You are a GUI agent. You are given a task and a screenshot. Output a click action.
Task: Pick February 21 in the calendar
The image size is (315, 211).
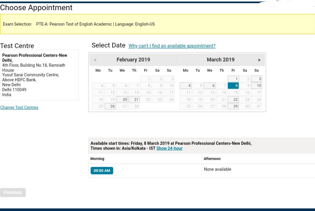(x=134, y=99)
